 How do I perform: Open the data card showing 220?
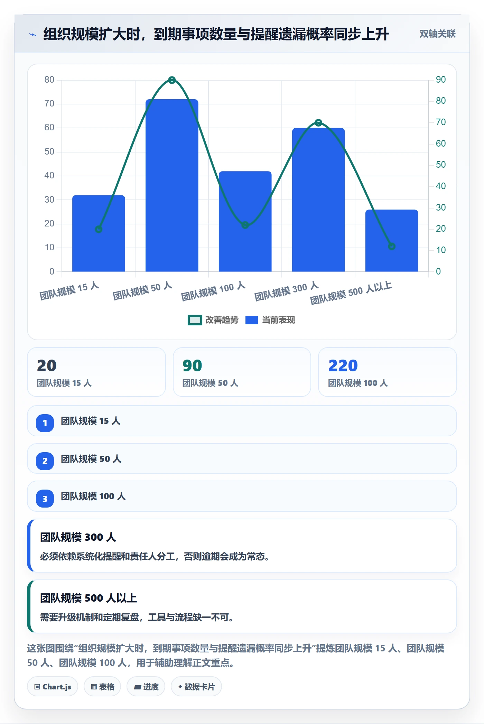tap(388, 372)
